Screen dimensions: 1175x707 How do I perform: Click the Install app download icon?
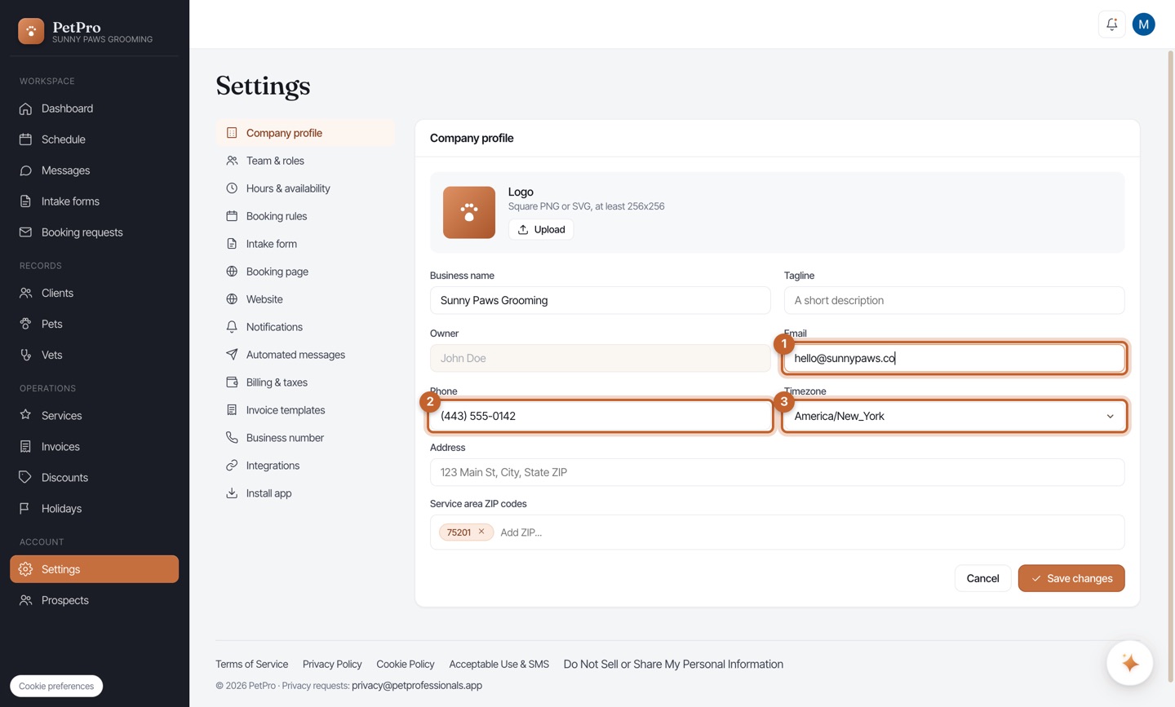pos(232,493)
